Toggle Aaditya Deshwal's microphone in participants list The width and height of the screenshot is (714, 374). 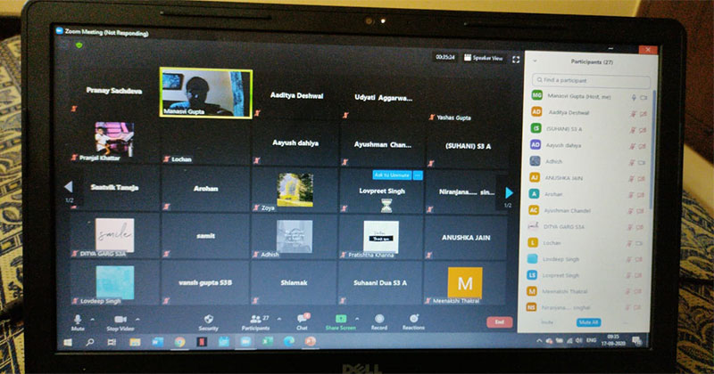(631, 113)
